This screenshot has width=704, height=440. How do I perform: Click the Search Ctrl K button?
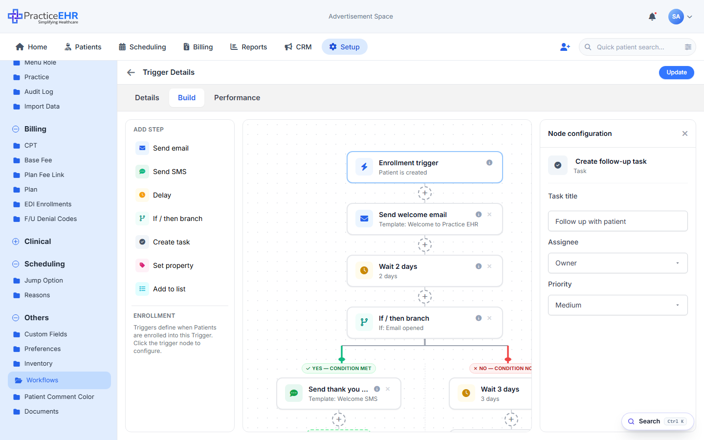point(658,421)
